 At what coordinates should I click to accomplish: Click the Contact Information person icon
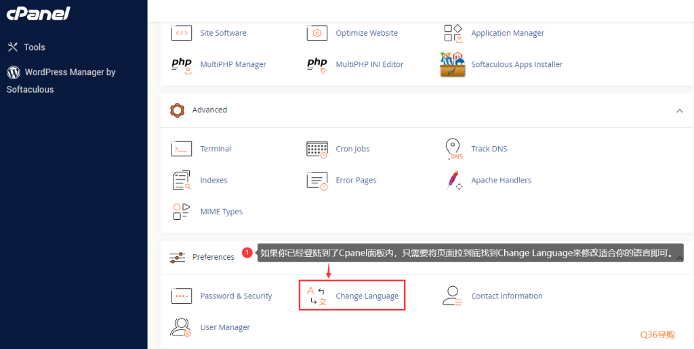click(x=452, y=296)
